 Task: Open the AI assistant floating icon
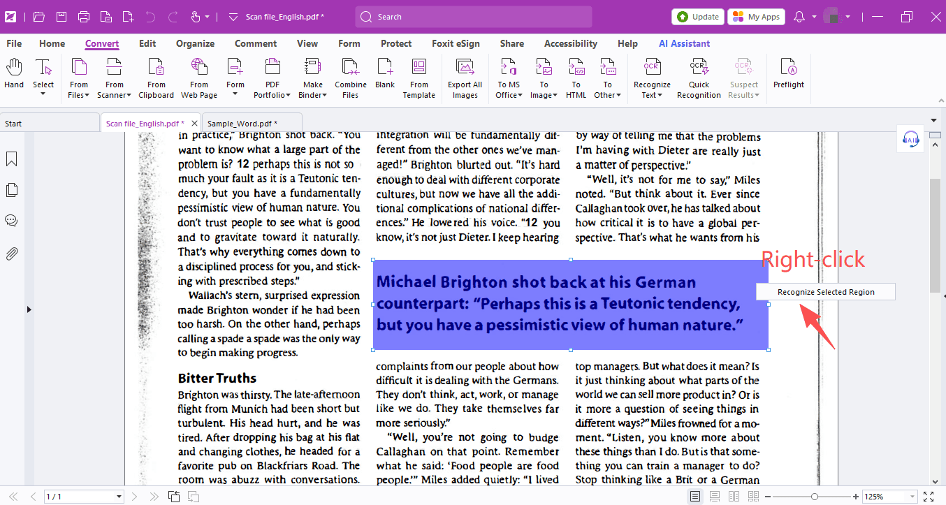910,139
